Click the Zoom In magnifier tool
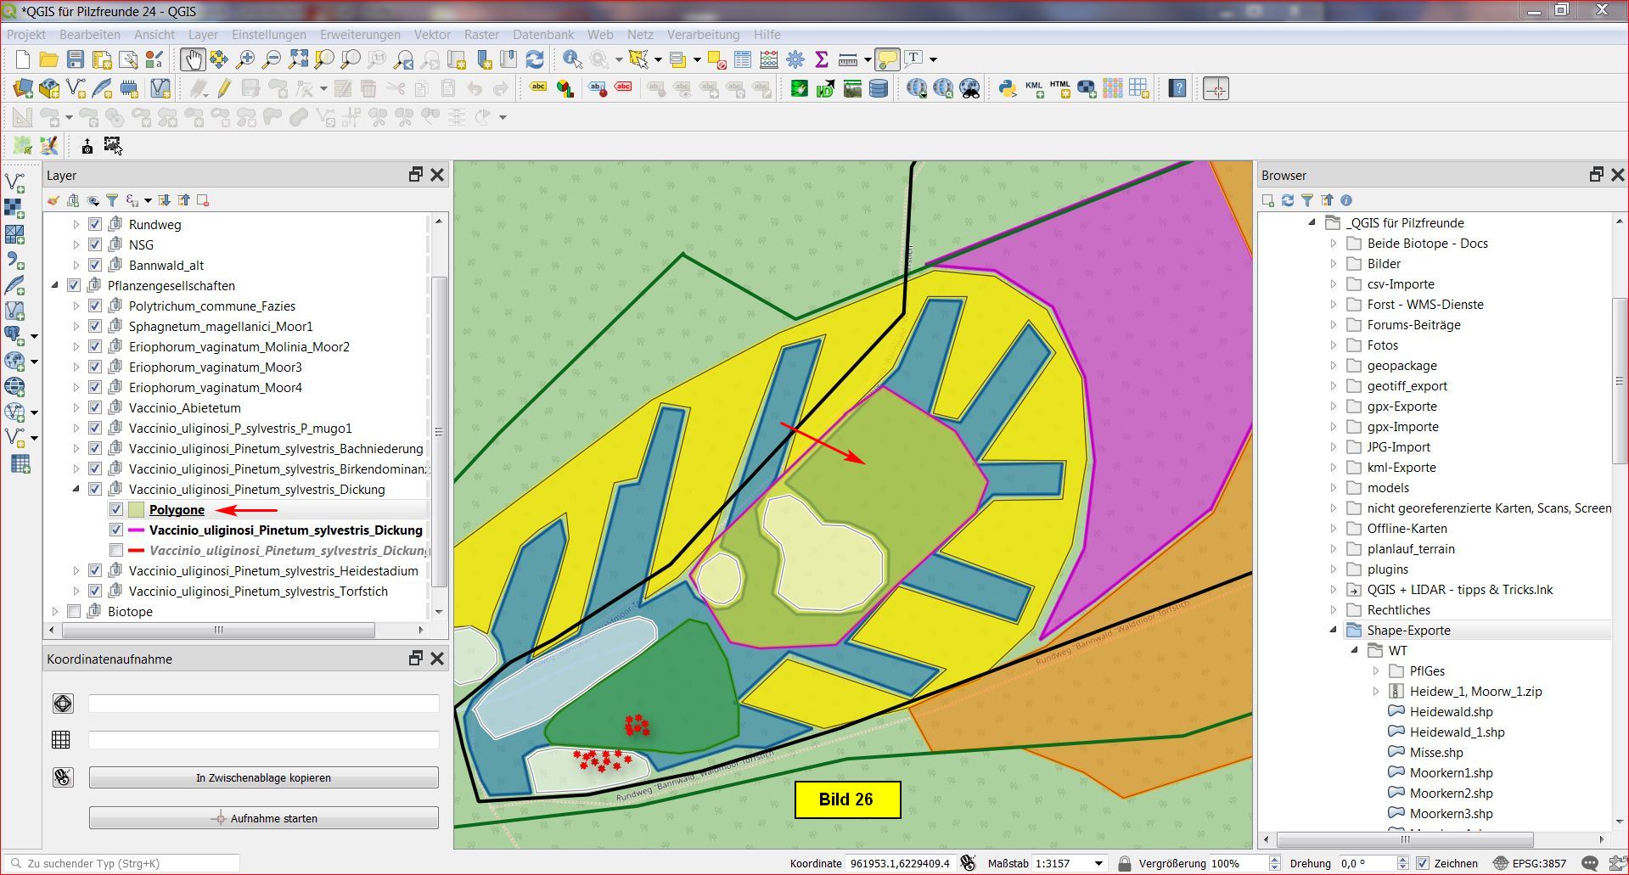 (245, 59)
